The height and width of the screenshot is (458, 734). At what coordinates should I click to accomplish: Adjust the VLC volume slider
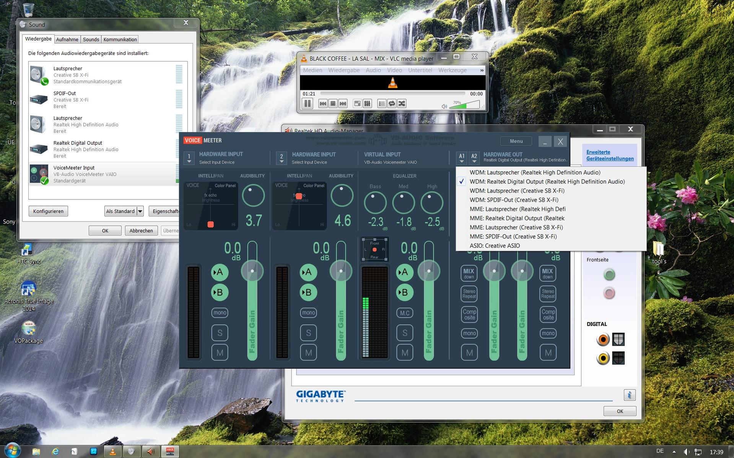pyautogui.click(x=464, y=105)
